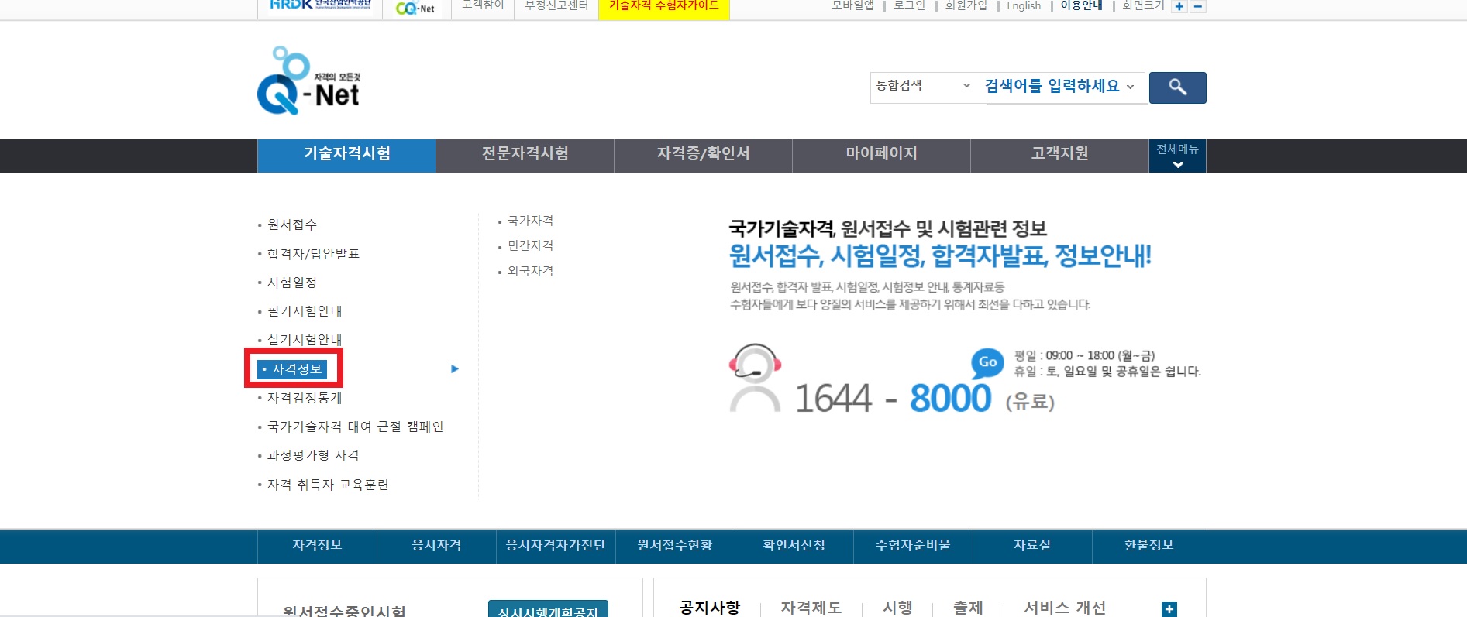Select 자격검정통계 submenu item
This screenshot has height=617, width=1467.
click(305, 398)
